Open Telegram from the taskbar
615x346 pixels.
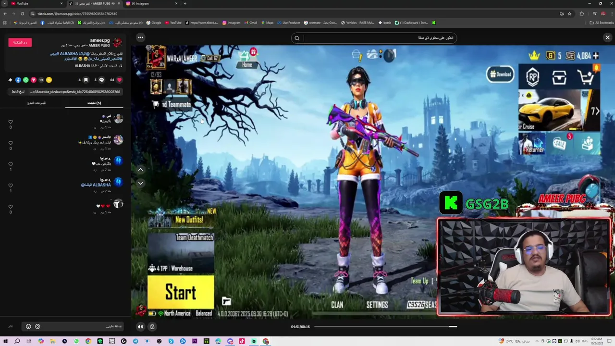click(x=135, y=341)
